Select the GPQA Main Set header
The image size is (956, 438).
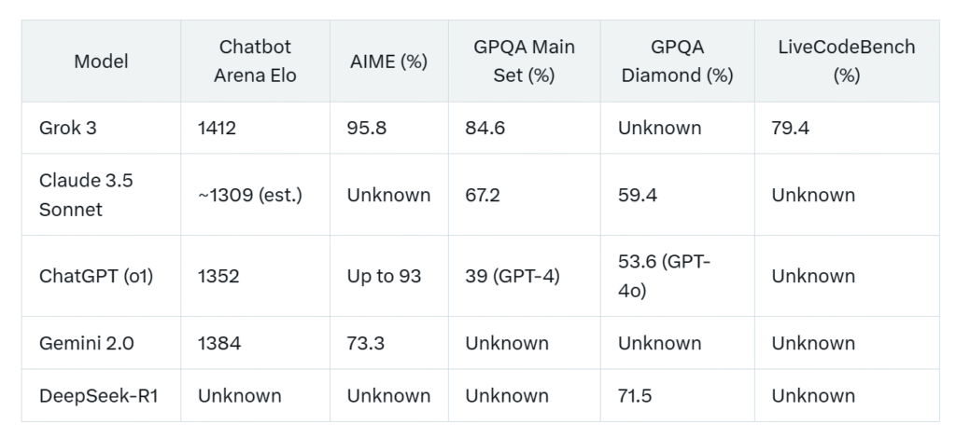point(523,62)
